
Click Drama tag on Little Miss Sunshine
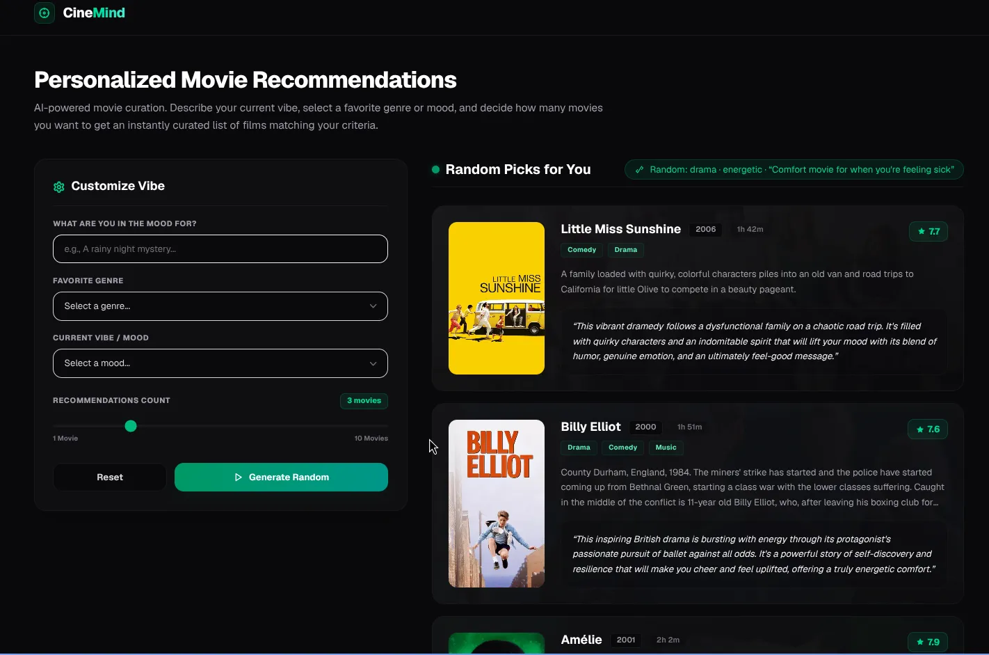[x=626, y=250]
